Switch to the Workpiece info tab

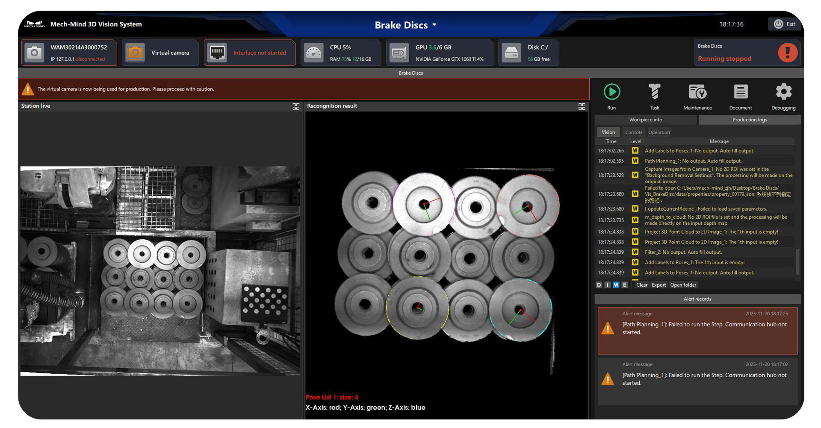(645, 120)
